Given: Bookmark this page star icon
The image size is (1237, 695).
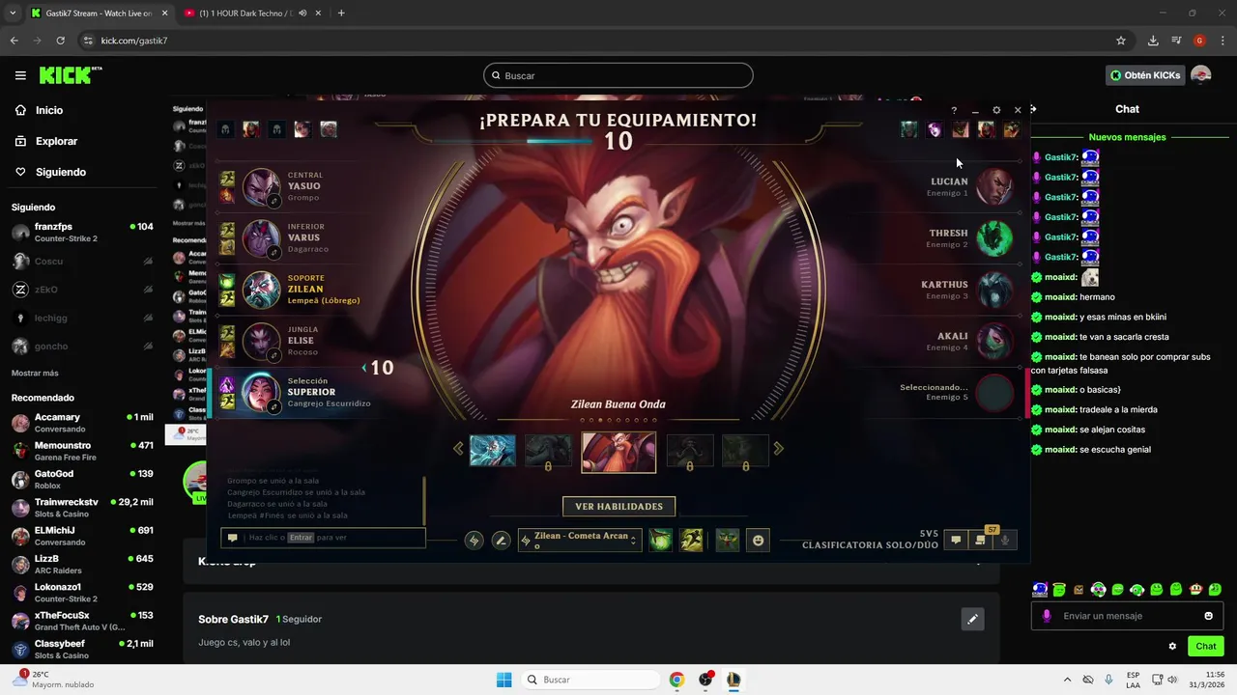Looking at the screenshot, I should pos(1121,41).
